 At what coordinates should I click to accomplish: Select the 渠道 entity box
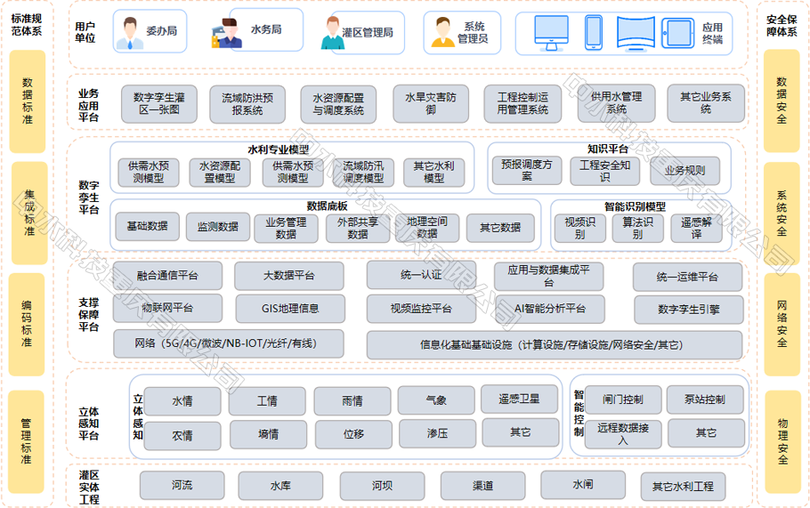click(483, 486)
